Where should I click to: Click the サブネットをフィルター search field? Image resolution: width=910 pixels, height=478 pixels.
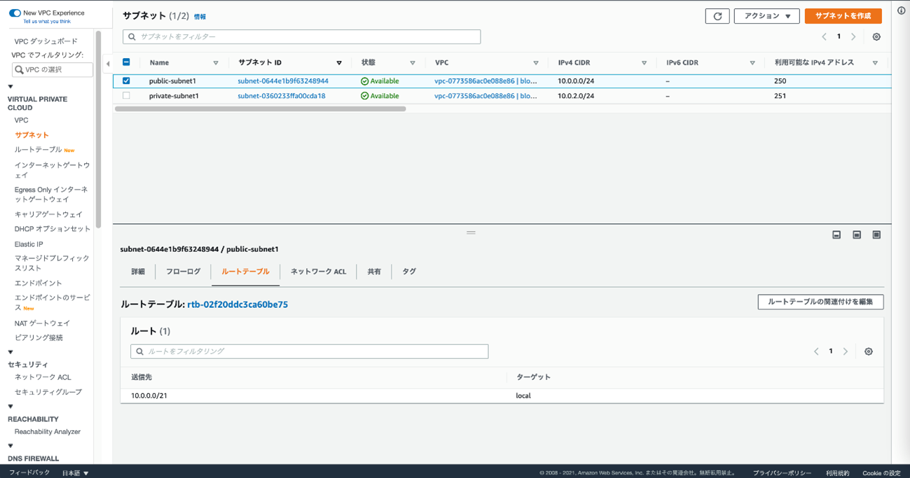click(x=302, y=36)
